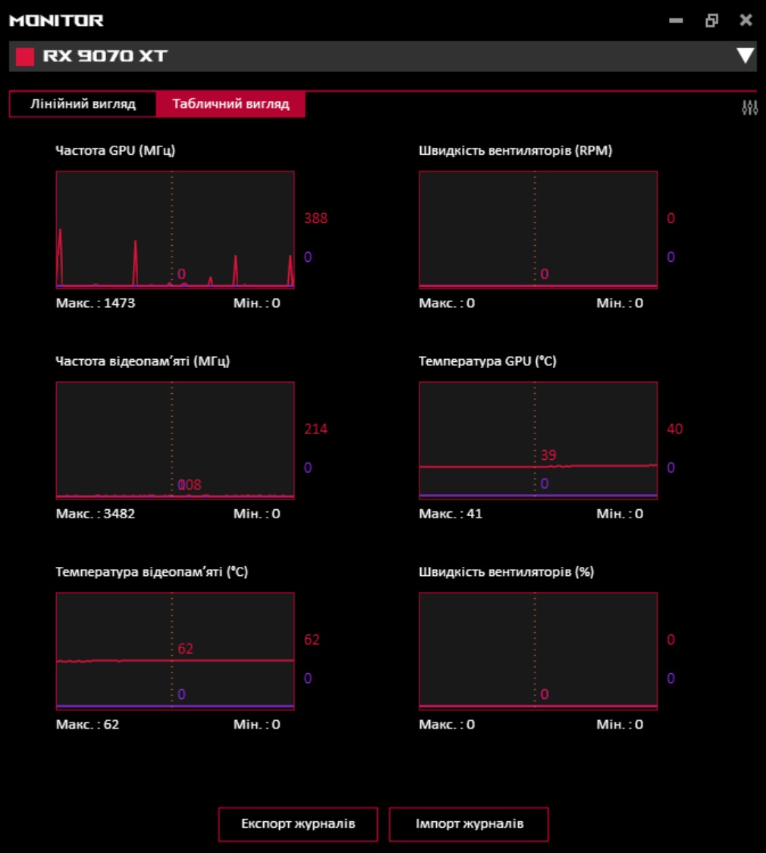Expand the RX 9070 XT device dropdown arrow
766x853 pixels.
[745, 55]
